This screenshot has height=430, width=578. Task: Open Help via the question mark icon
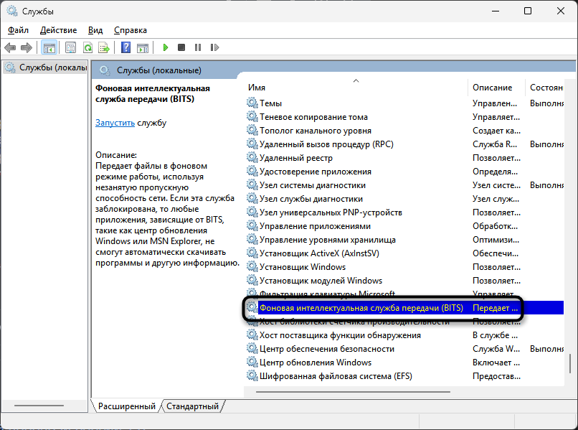point(125,48)
